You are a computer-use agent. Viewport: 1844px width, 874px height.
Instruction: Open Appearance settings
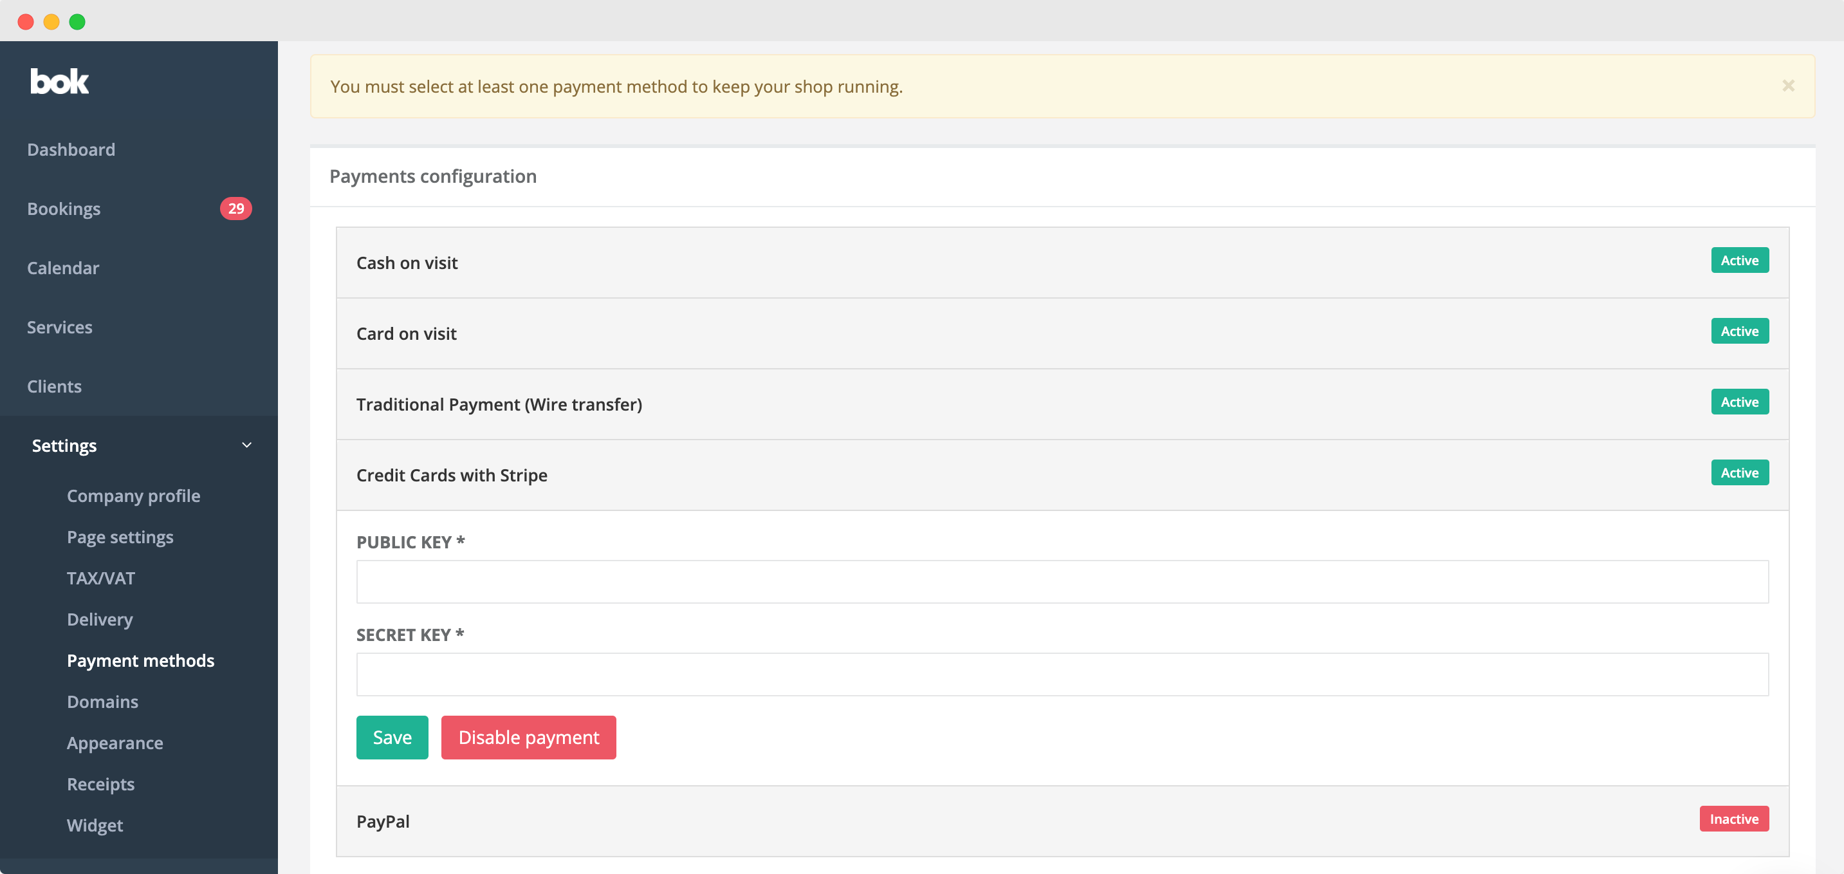(x=115, y=743)
